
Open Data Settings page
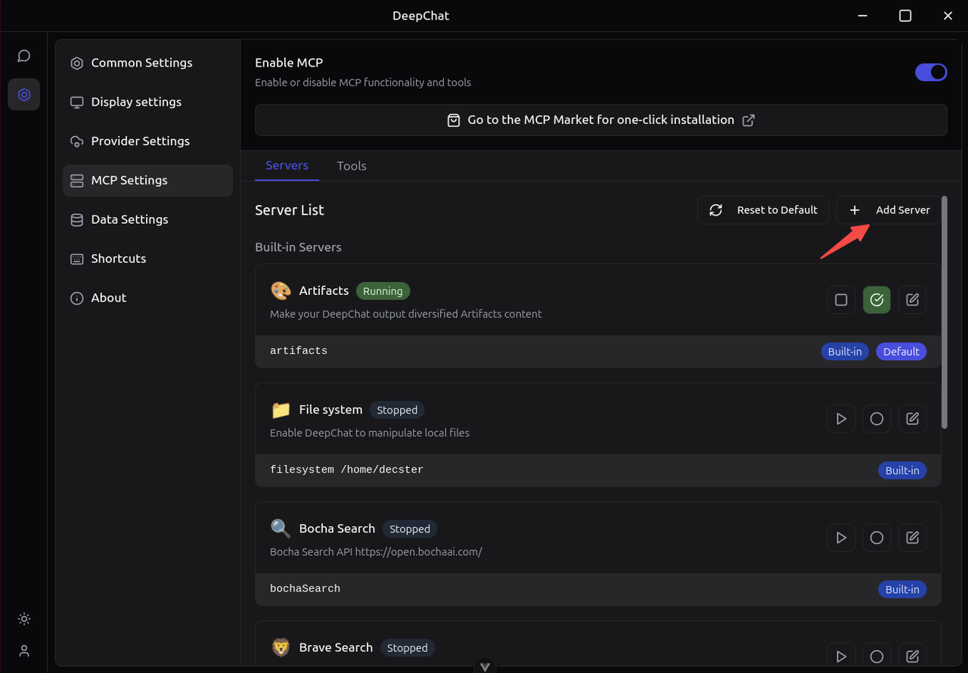(x=129, y=219)
